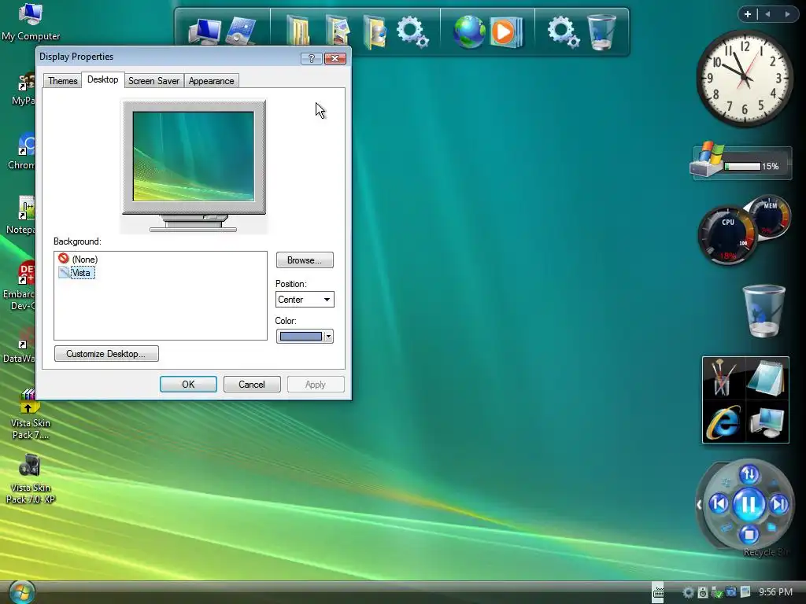Click the CPU meter gauge
The height and width of the screenshot is (604, 806).
(728, 234)
